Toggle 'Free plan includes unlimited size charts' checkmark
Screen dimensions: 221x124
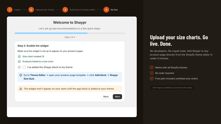point(152,79)
